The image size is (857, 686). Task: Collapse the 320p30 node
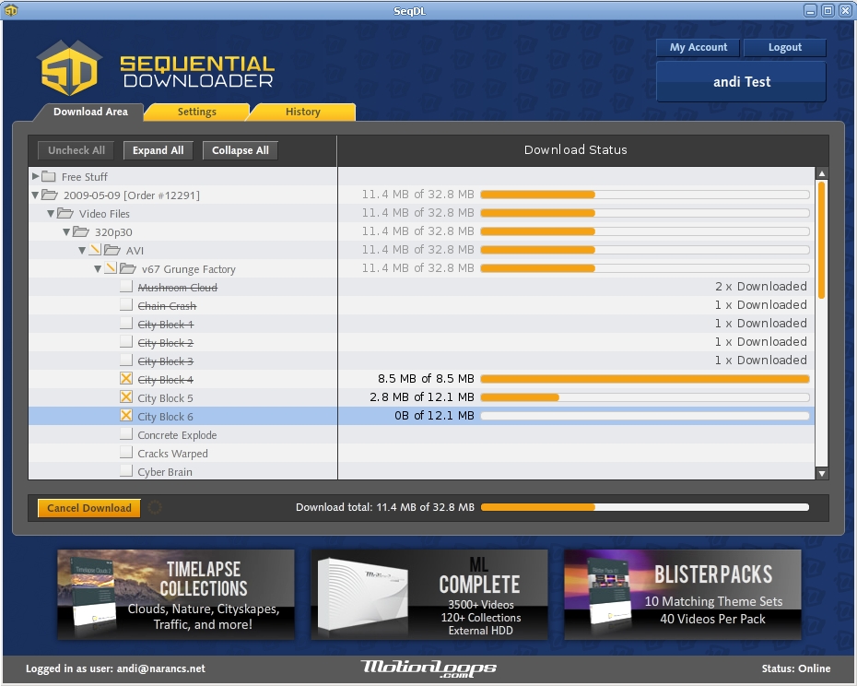click(x=66, y=232)
